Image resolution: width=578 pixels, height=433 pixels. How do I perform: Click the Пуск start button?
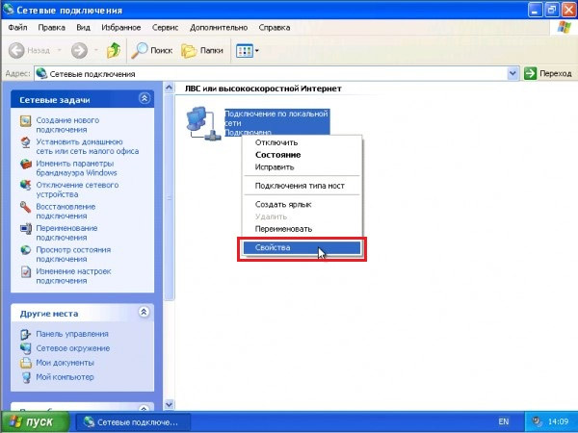35,421
